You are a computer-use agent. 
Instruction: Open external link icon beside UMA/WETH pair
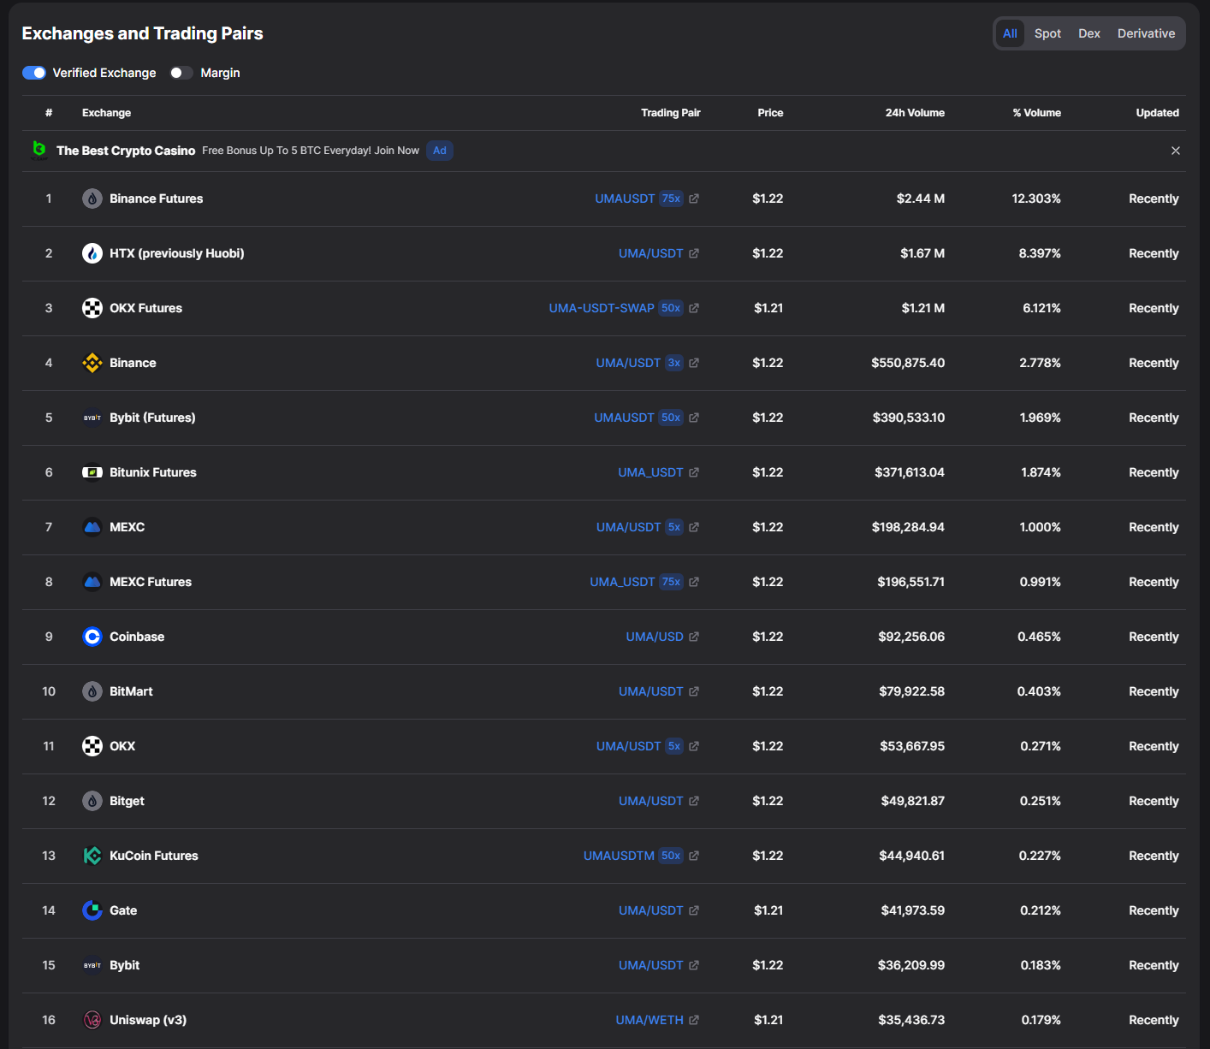click(x=694, y=1020)
